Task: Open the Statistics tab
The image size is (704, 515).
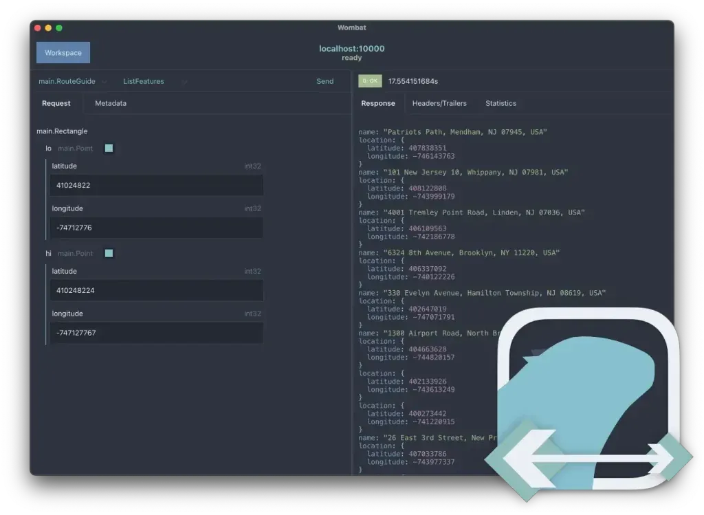Action: tap(500, 103)
